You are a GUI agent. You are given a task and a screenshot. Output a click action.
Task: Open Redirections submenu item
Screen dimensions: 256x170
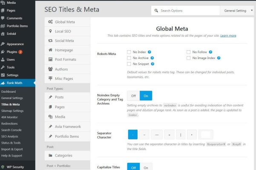9,124
